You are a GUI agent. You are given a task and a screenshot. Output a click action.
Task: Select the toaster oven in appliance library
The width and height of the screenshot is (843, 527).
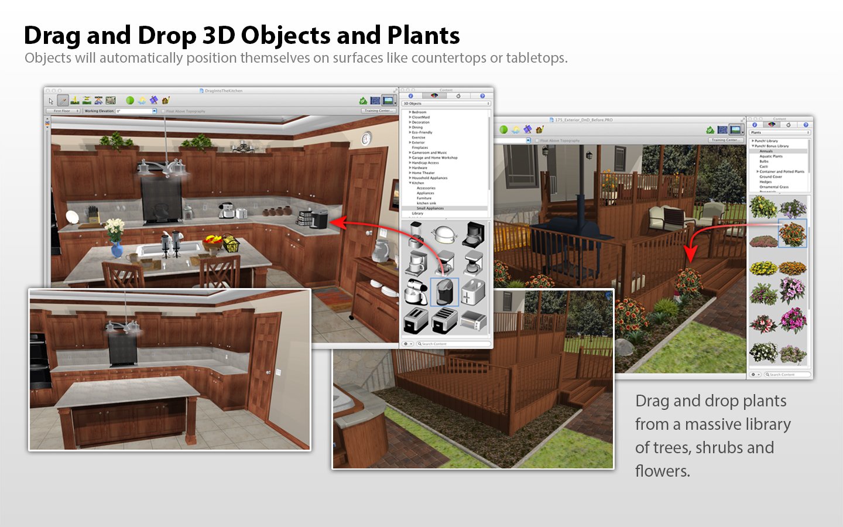coord(474,321)
